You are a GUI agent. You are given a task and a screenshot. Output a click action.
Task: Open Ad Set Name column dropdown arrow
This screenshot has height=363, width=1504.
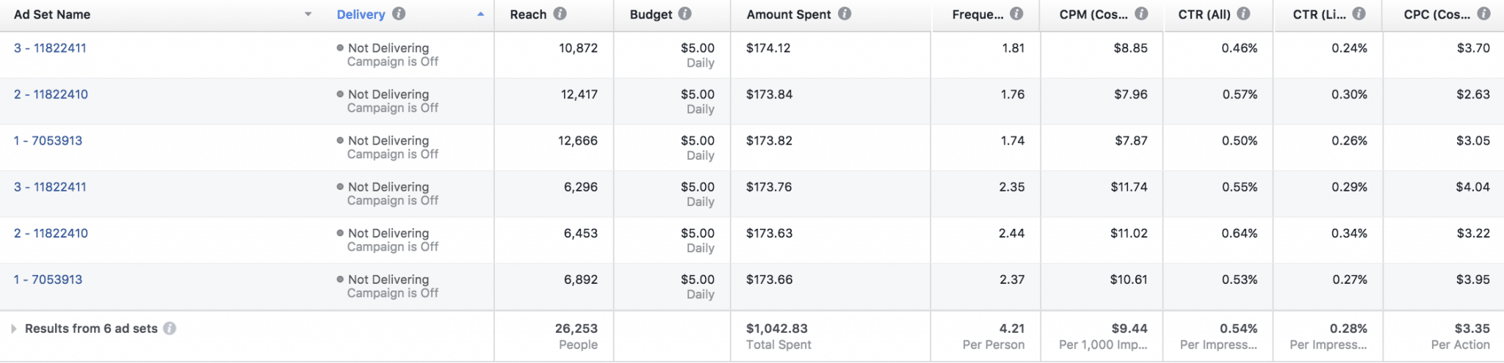[x=308, y=15]
